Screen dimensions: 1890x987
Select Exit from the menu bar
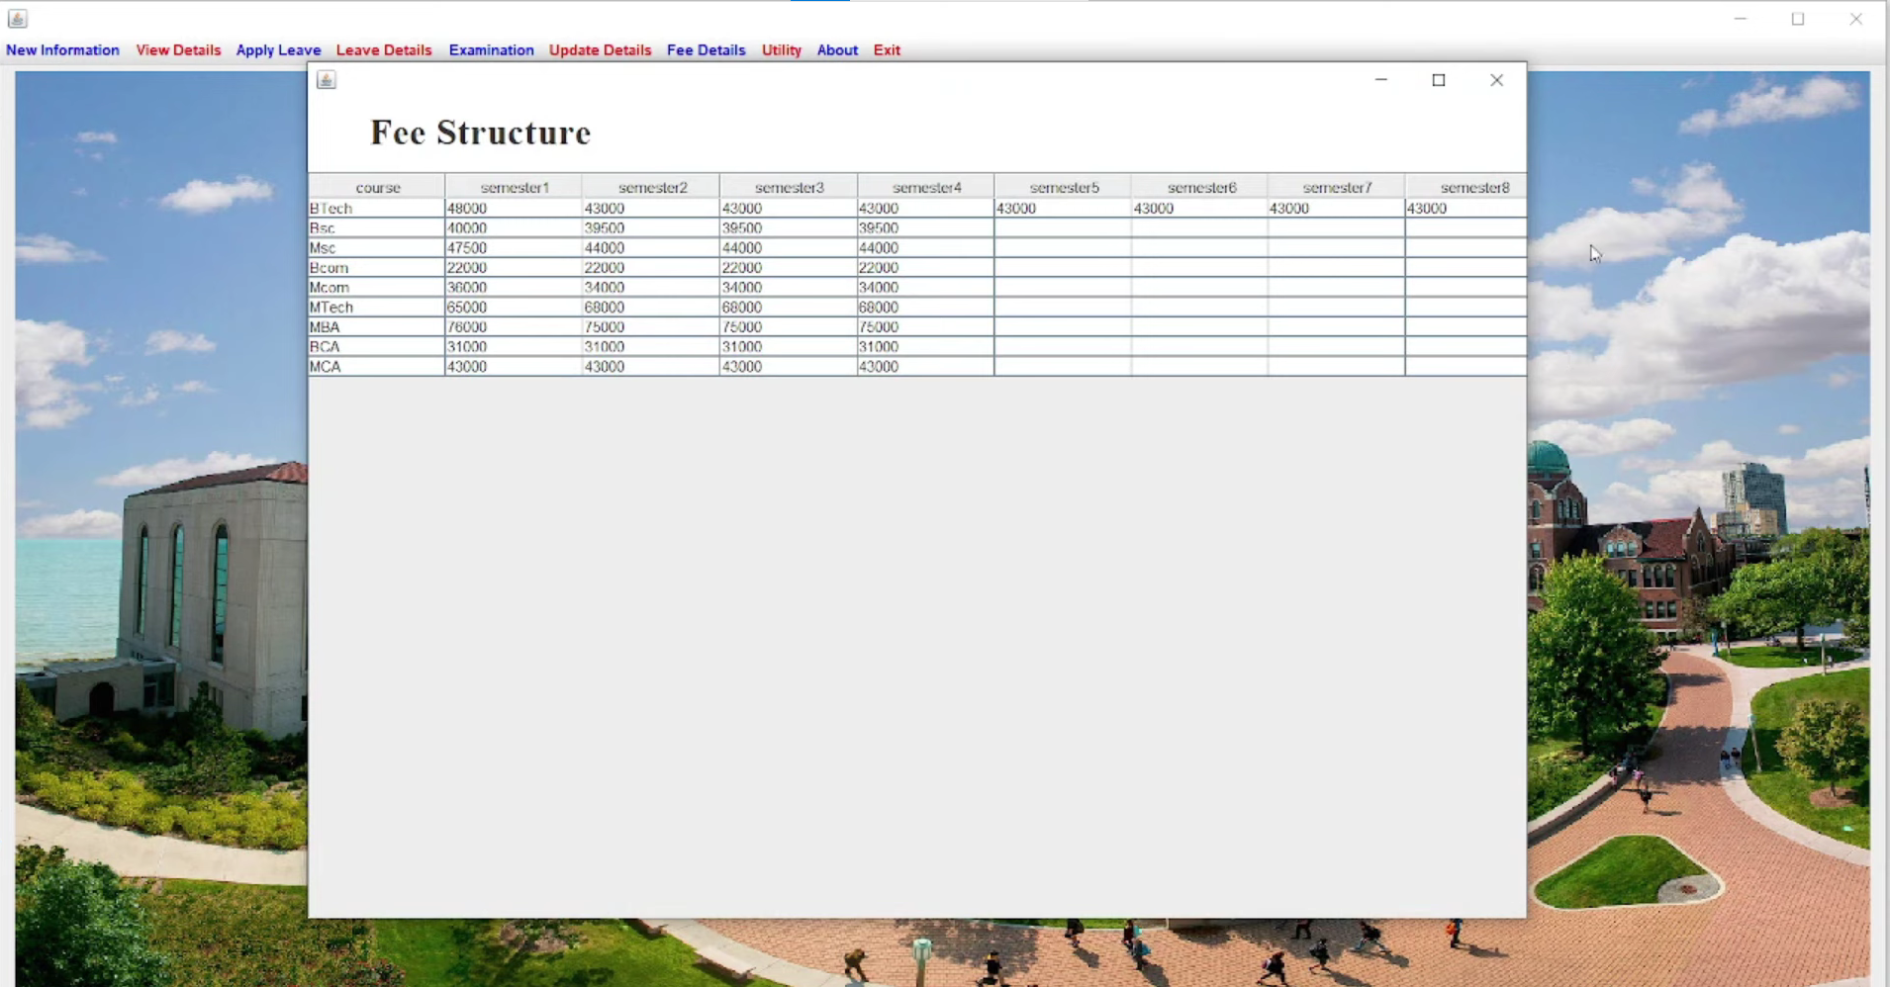click(886, 49)
